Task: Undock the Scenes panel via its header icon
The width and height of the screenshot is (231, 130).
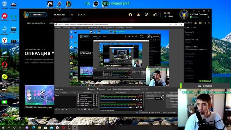Action: coord(75,93)
